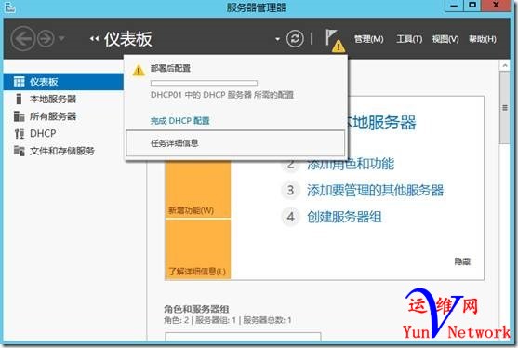Screen dimensions: 518x348
Task: Open the dropdown arrow left of refresh
Action: click(x=277, y=39)
